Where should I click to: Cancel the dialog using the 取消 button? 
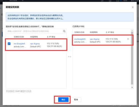(76, 100)
